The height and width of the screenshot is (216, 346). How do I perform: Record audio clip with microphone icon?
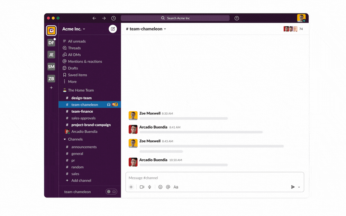pos(149,187)
